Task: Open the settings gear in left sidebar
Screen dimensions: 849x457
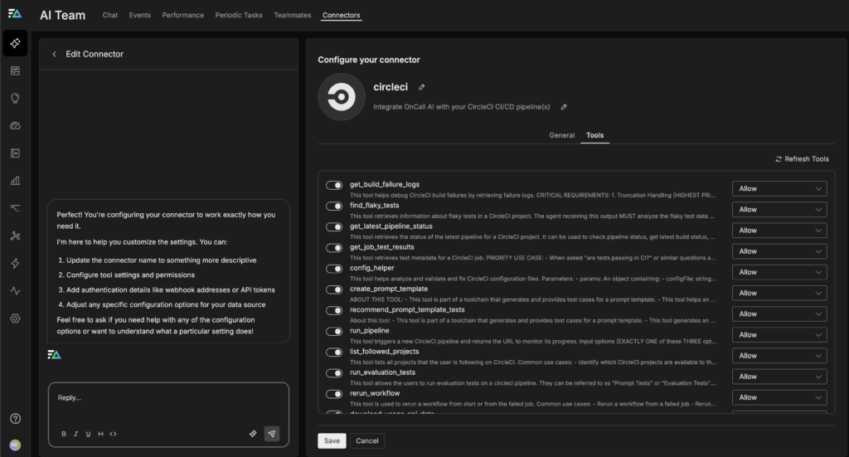Action: tap(15, 318)
